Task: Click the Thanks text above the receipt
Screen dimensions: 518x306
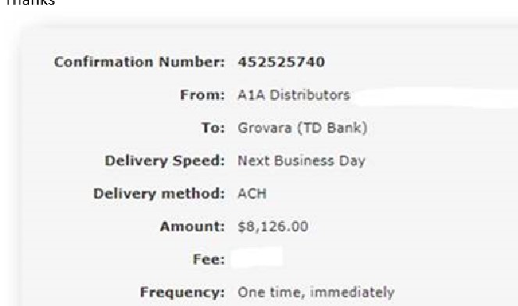Action: (30, 2)
